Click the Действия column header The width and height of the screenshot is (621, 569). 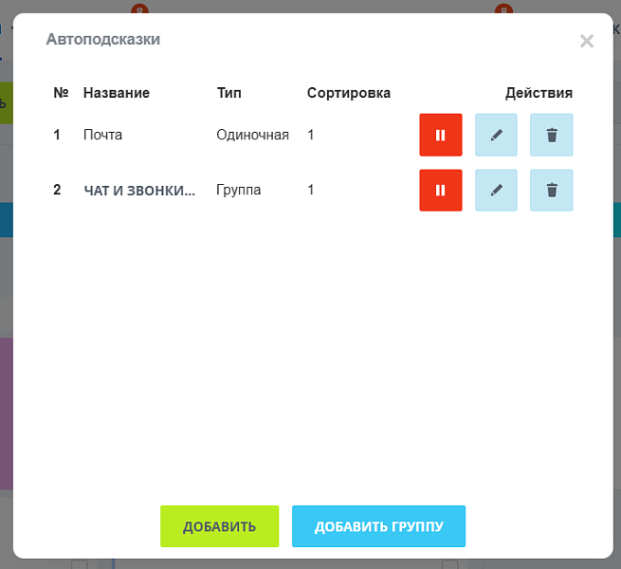click(539, 93)
